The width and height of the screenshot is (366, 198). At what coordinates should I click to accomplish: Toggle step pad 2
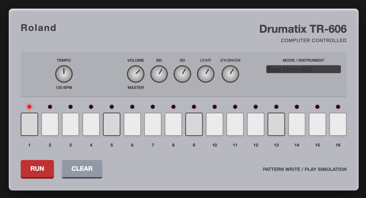[x=50, y=124]
